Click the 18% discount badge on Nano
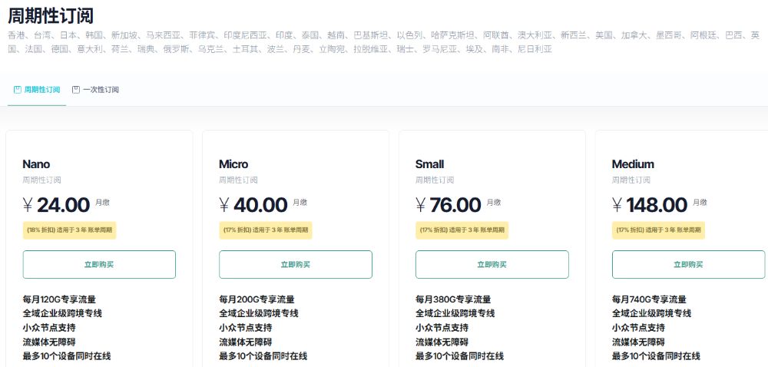Image resolution: width=768 pixels, height=367 pixels. 69,230
